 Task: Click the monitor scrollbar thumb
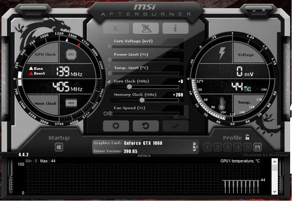click(275, 168)
